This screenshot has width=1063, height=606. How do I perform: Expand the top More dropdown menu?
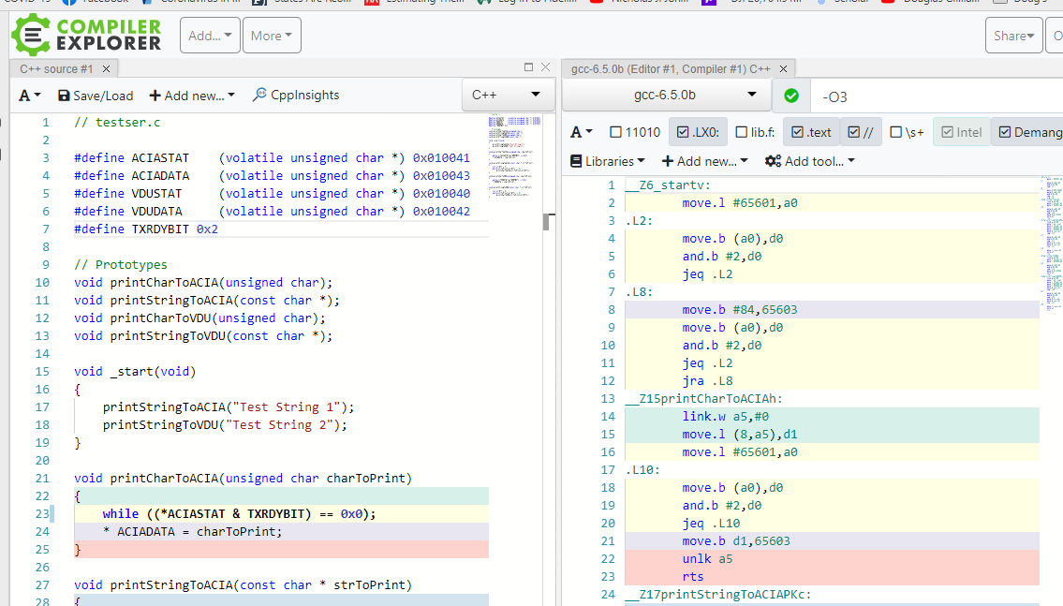[272, 36]
